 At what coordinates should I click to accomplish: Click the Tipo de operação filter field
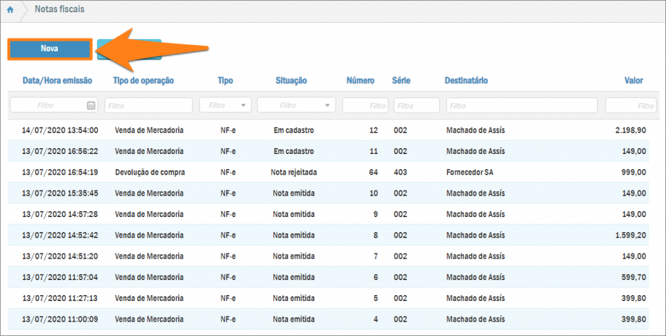click(x=148, y=105)
